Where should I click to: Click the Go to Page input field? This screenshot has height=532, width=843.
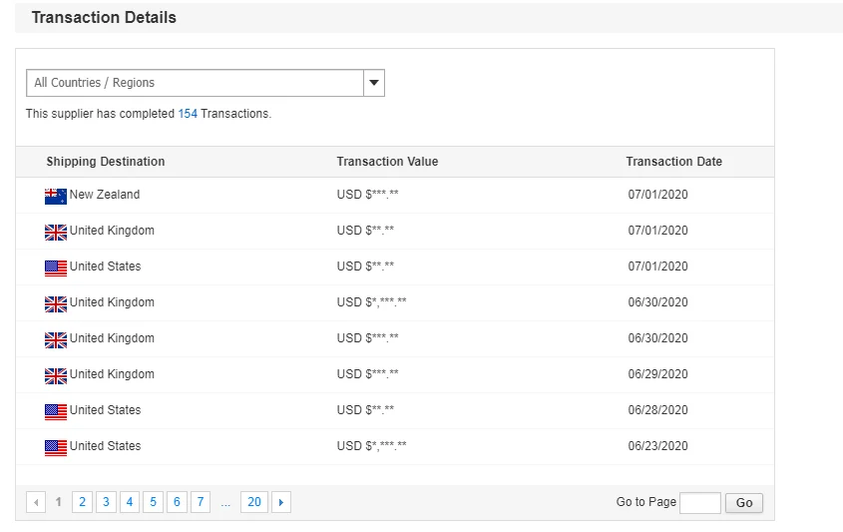pyautogui.click(x=700, y=503)
